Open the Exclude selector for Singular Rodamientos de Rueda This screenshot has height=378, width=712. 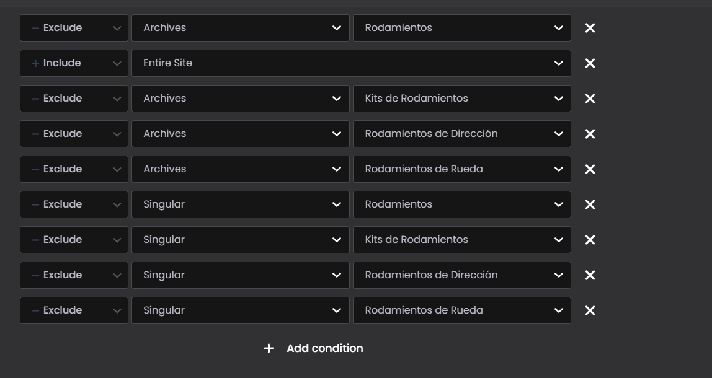tap(74, 310)
